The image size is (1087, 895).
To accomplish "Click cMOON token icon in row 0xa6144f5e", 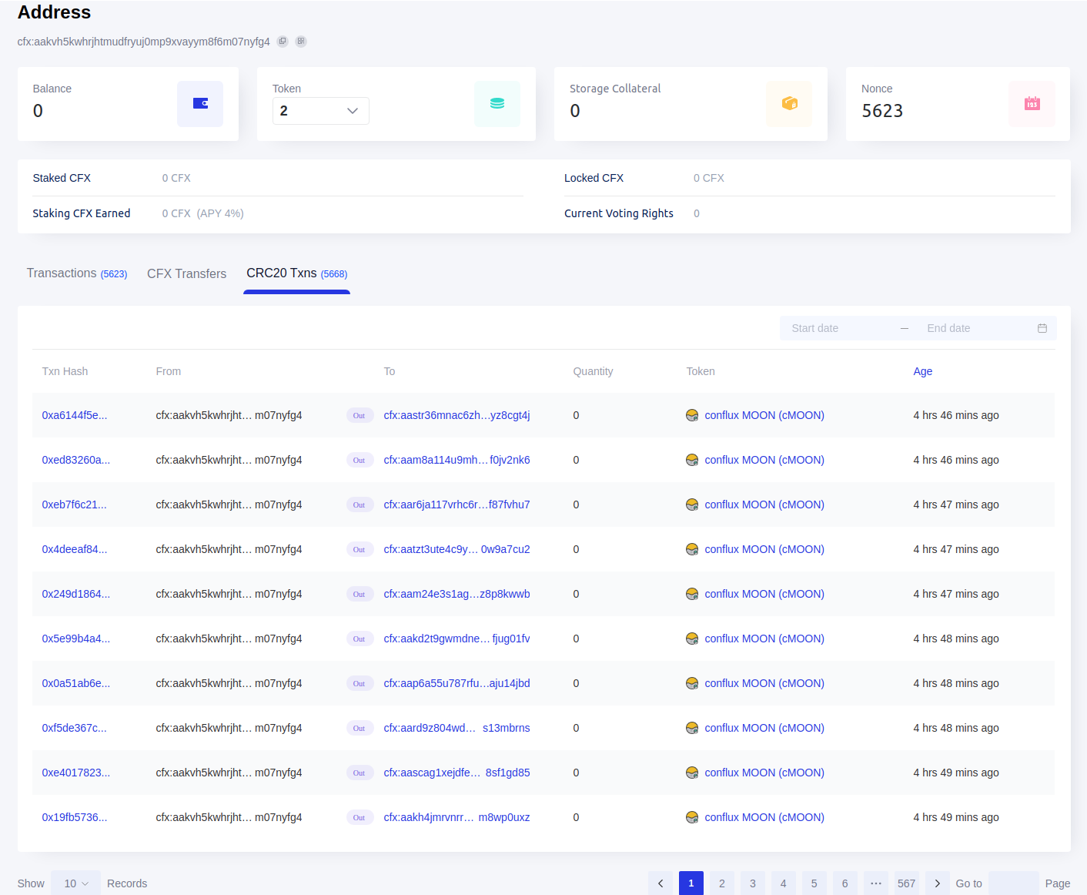I will pos(692,415).
